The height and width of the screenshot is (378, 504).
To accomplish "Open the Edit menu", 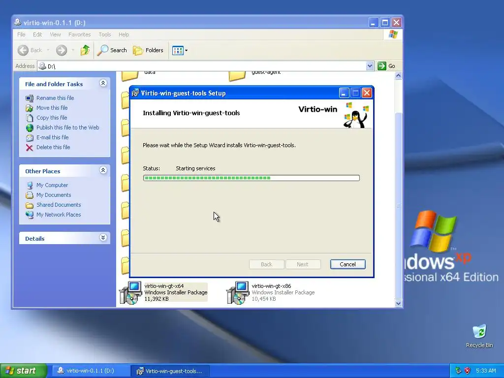I will 37,34.
